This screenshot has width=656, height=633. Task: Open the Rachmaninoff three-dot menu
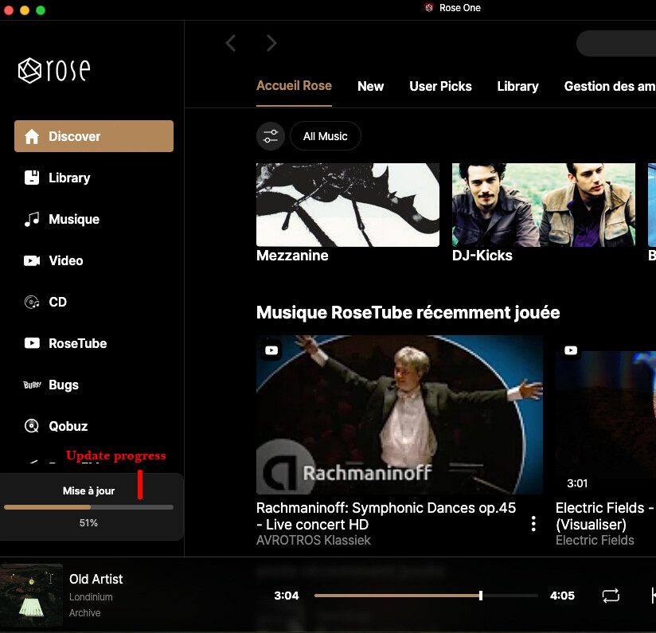coord(533,523)
